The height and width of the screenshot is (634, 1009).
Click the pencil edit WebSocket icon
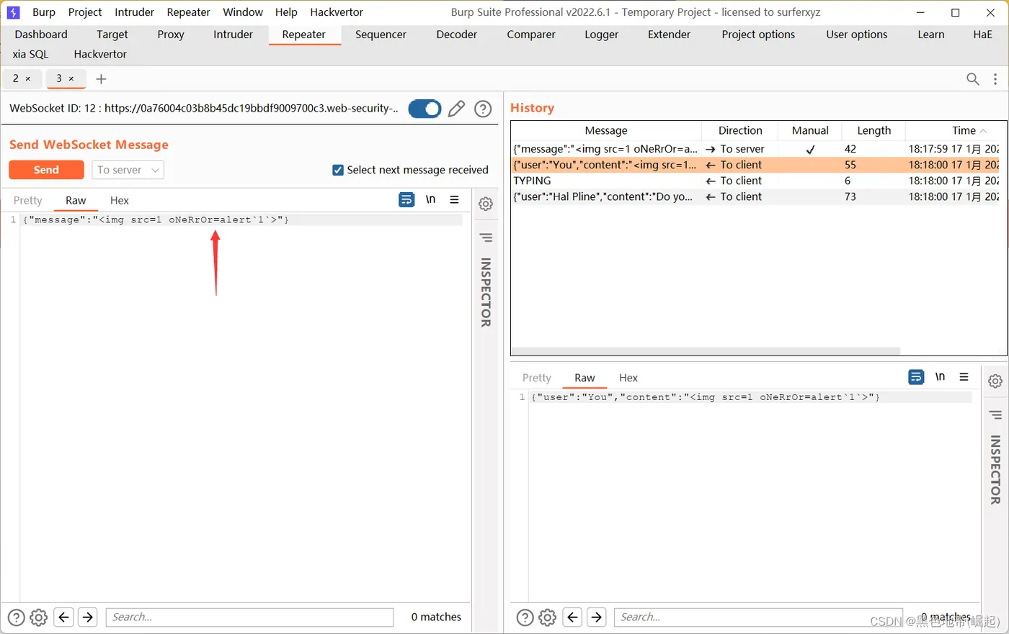tap(456, 109)
